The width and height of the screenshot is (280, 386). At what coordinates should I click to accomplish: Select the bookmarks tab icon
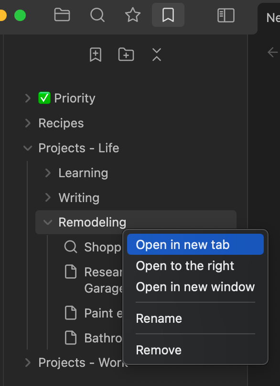coord(168,15)
